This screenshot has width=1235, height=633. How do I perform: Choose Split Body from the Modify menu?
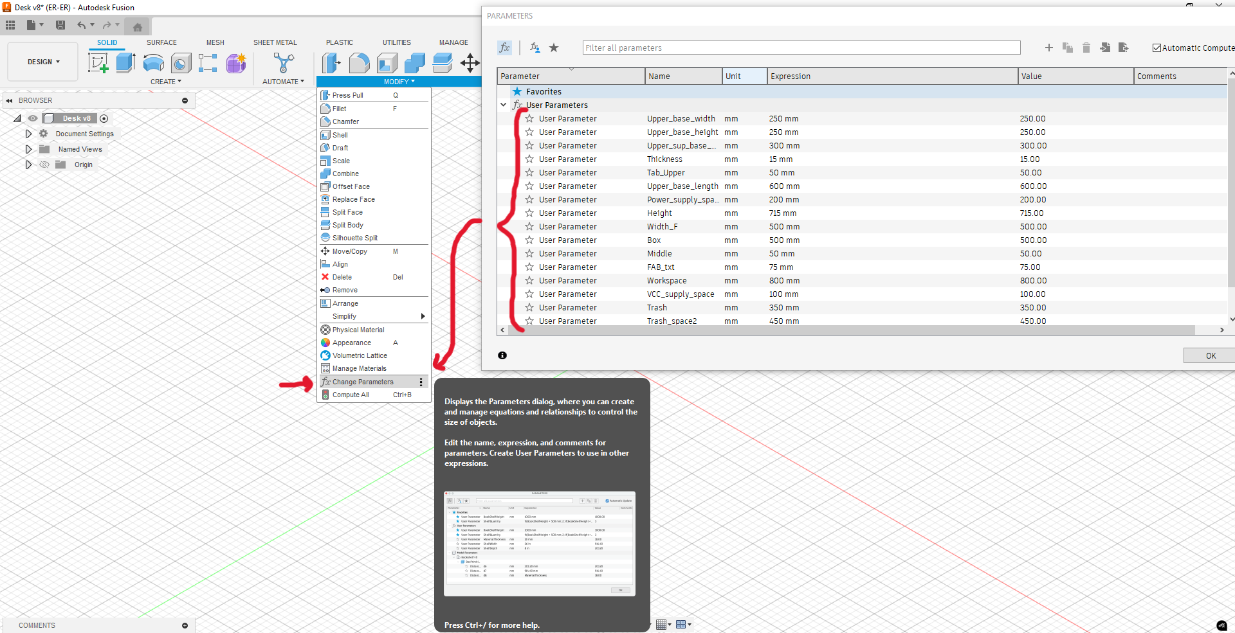tap(374, 225)
